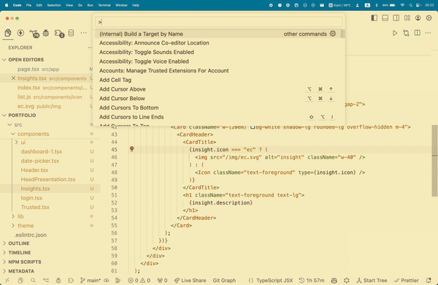Open changes with the compare icon in editor toolbar
This screenshot has width=438, height=285.
pyautogui.click(x=406, y=33)
